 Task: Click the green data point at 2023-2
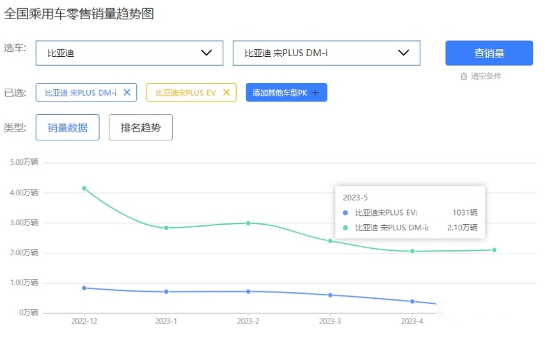tap(248, 223)
